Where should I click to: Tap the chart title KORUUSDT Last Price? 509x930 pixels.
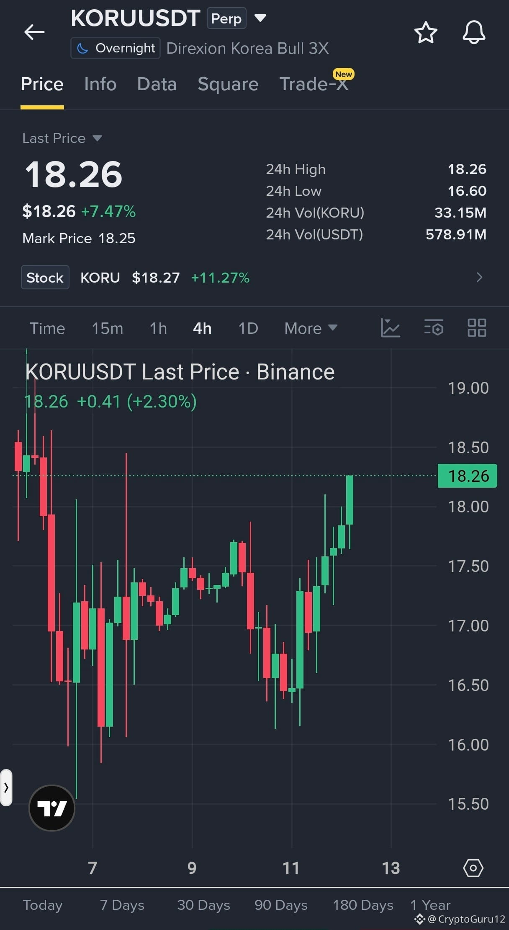click(x=180, y=372)
